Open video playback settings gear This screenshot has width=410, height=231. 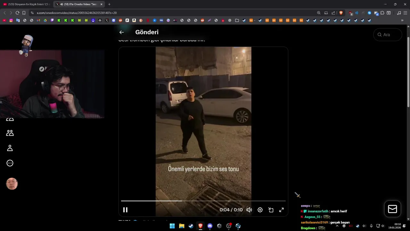(260, 210)
